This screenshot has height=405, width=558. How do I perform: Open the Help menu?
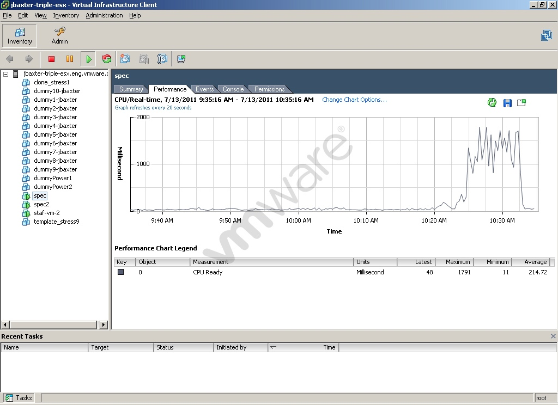135,15
